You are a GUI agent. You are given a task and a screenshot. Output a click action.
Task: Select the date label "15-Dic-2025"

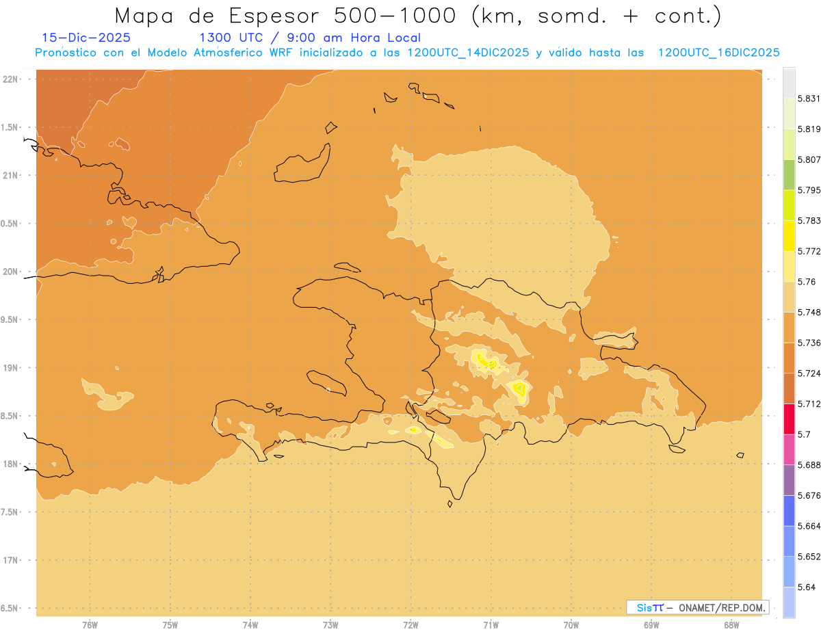[86, 38]
